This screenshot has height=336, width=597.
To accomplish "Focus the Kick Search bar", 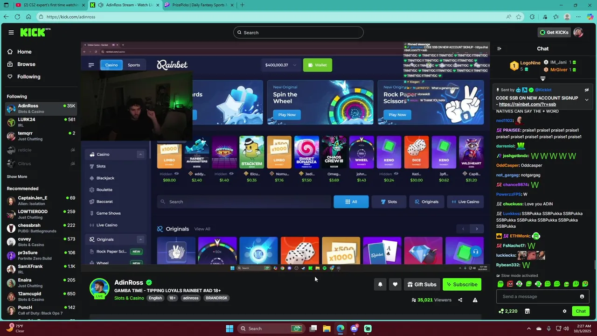I will click(x=298, y=32).
